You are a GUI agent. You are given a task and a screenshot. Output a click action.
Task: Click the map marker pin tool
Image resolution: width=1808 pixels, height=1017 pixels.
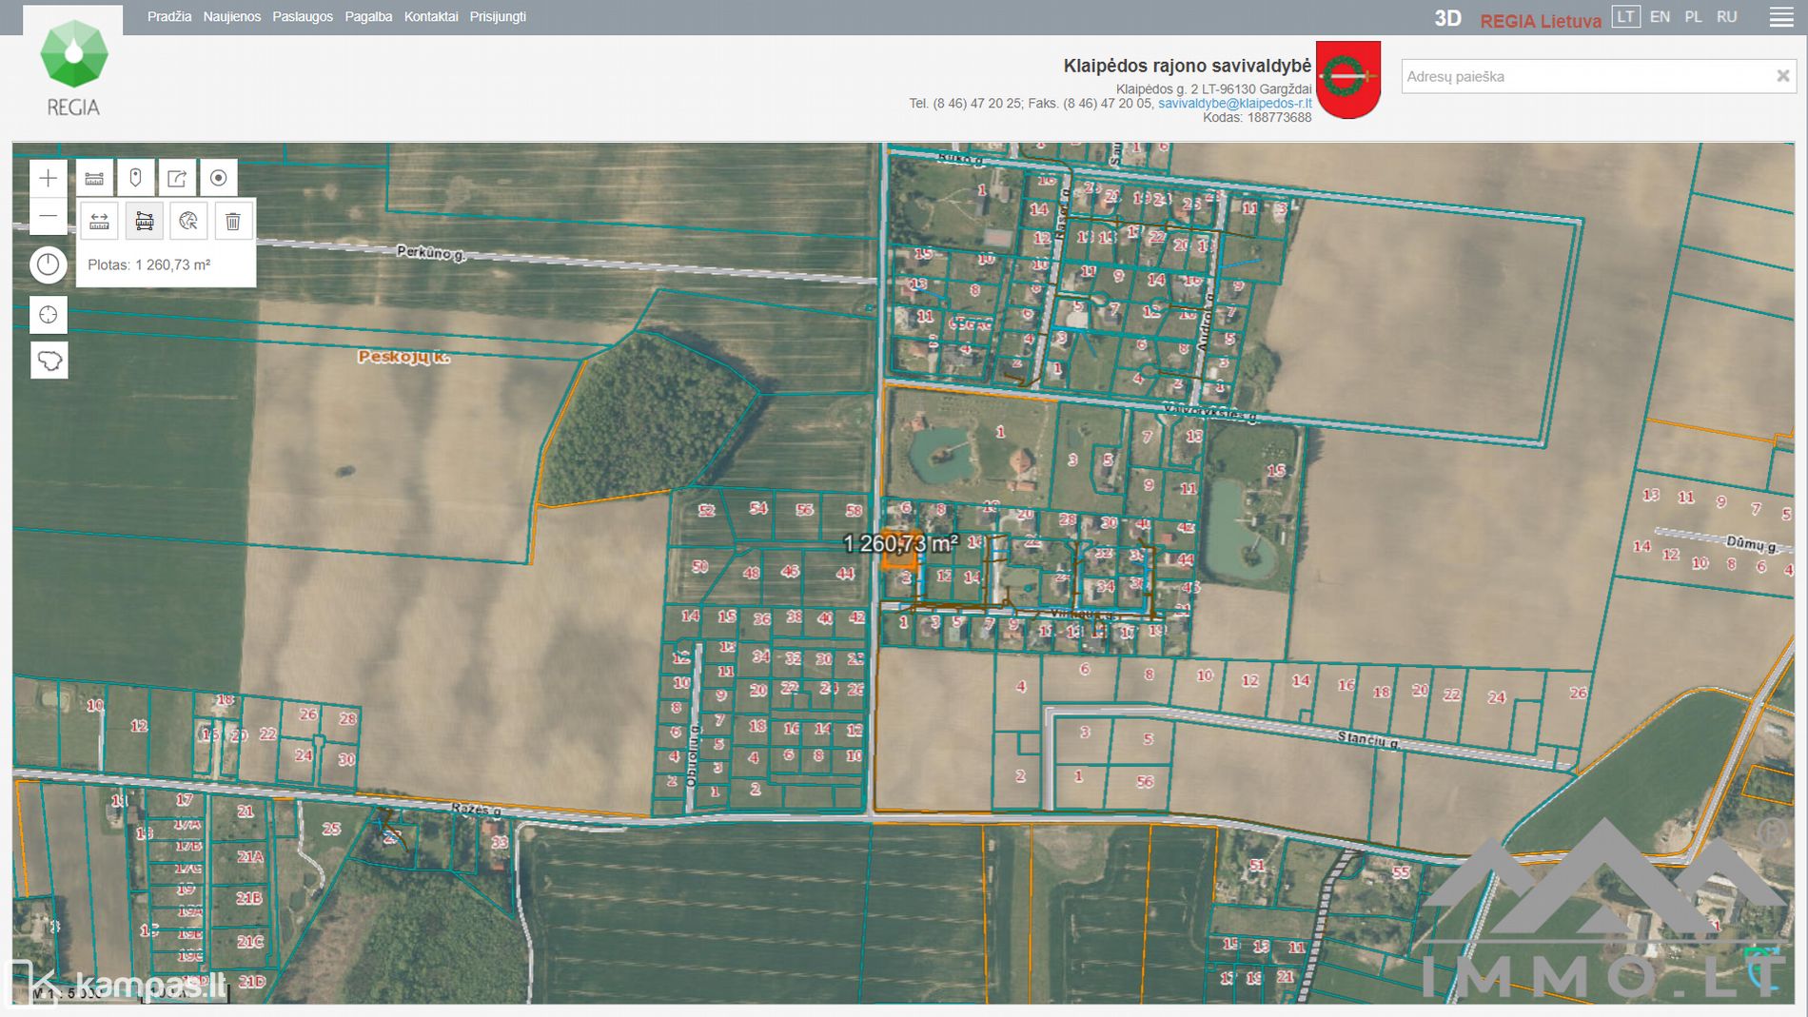pos(136,178)
